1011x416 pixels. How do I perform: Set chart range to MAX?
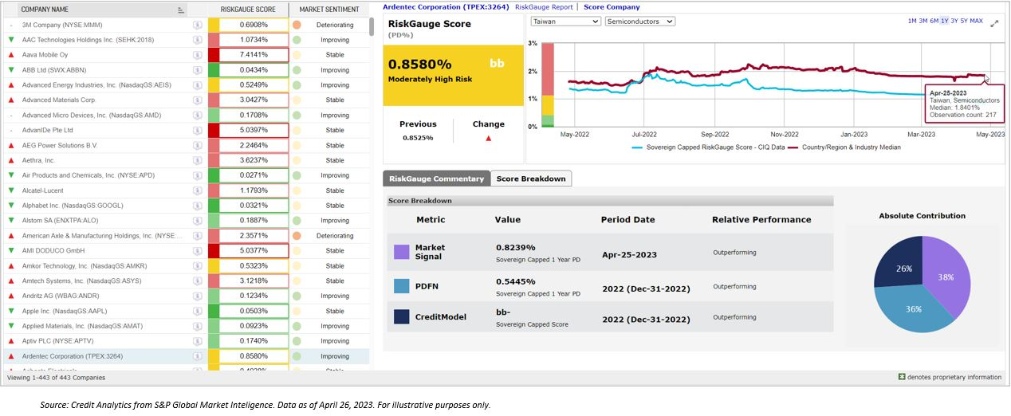pyautogui.click(x=977, y=21)
